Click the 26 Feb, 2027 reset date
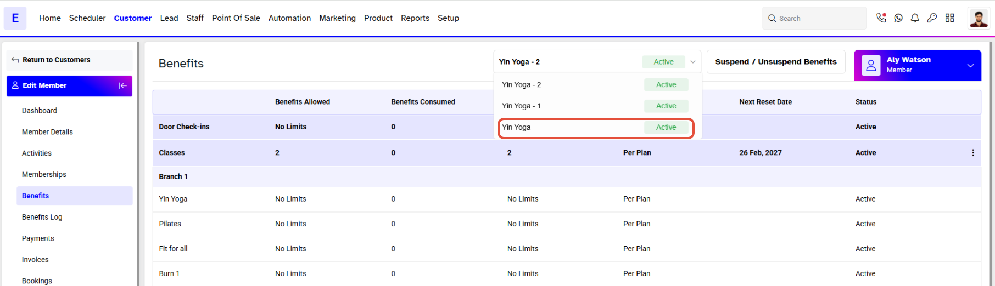The width and height of the screenshot is (995, 286). click(x=761, y=153)
